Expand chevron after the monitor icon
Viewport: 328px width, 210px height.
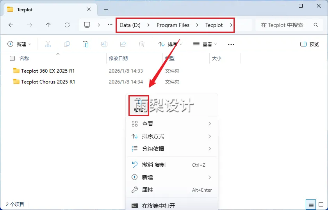(x=99, y=25)
